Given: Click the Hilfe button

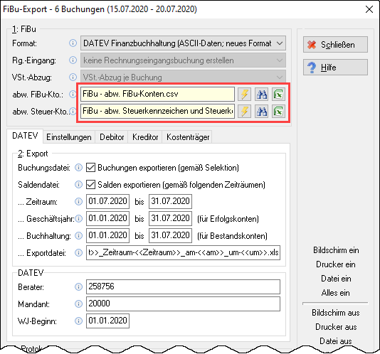Looking at the screenshot, I should click(x=335, y=68).
